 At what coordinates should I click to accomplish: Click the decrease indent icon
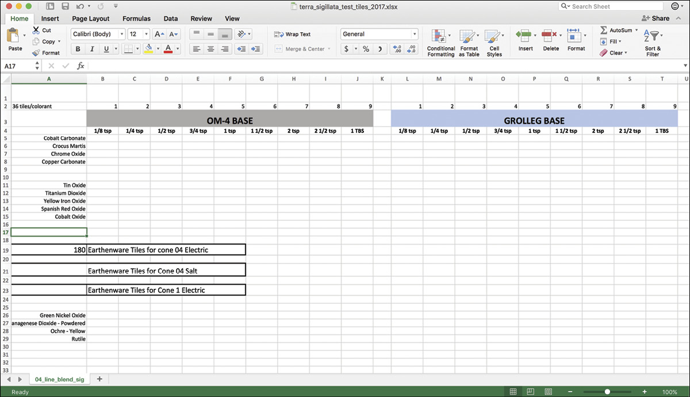[x=242, y=49]
